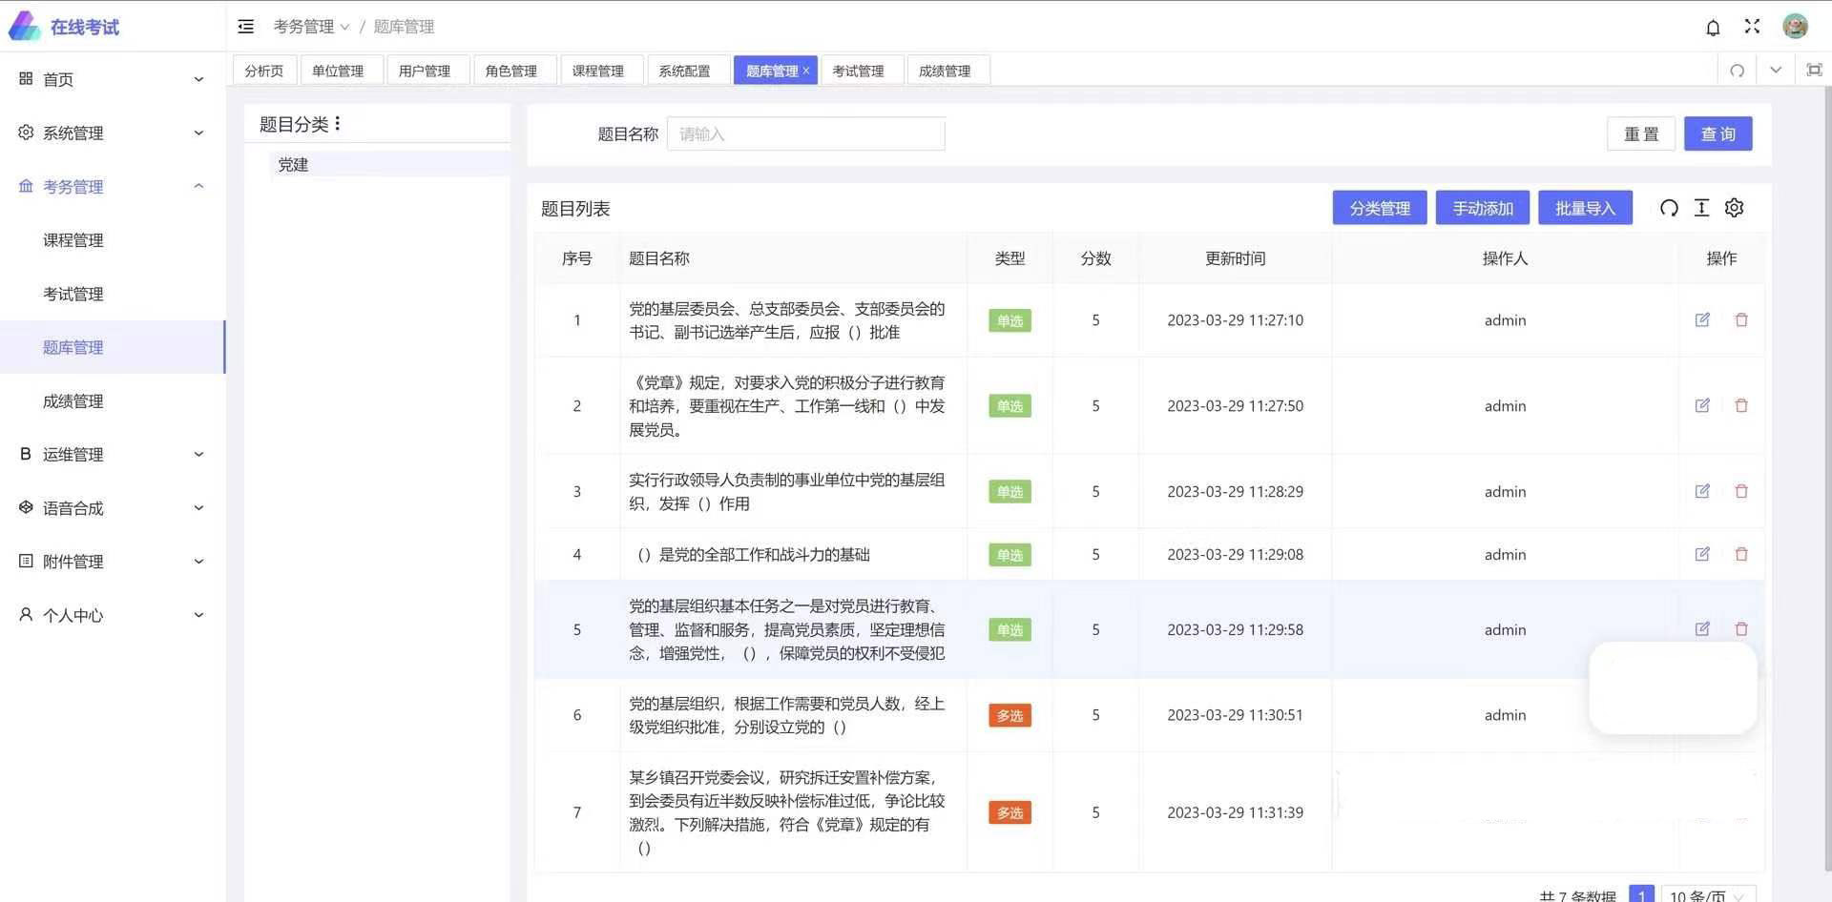Switch to the 考试管理 tab
This screenshot has width=1832, height=902.
pyautogui.click(x=858, y=71)
